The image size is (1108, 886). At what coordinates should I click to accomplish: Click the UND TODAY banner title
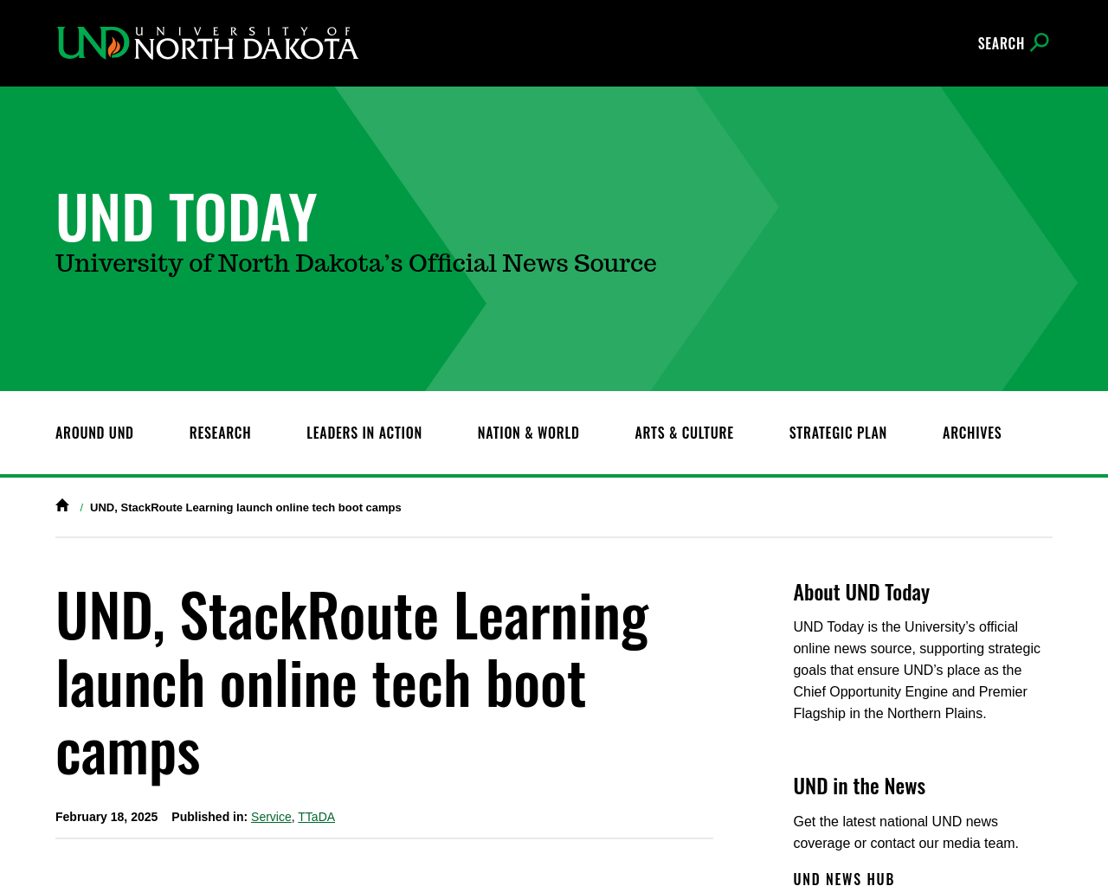(186, 217)
